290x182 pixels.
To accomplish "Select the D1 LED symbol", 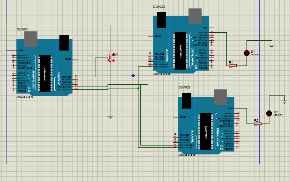I will tap(246, 53).
